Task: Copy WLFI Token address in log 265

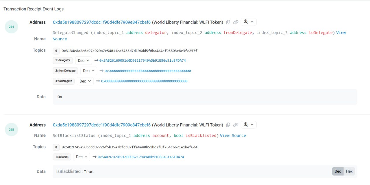Action: [x=228, y=125]
